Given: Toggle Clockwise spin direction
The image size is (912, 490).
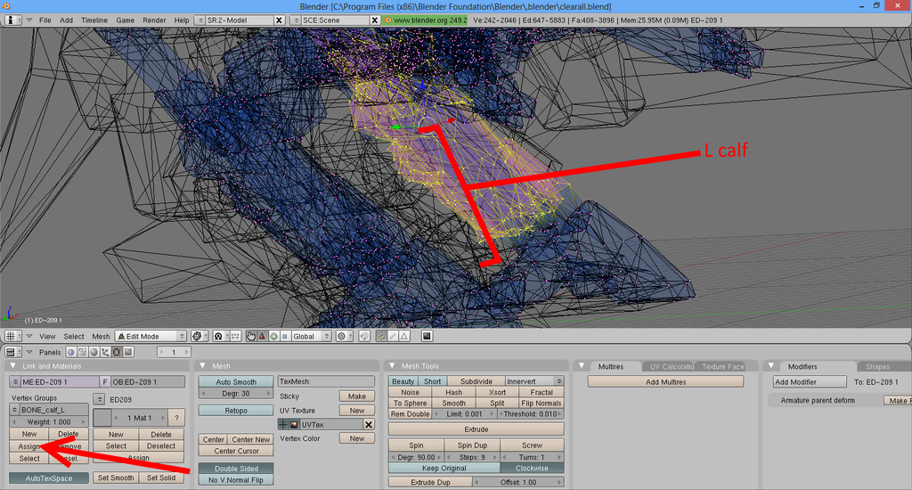Looking at the screenshot, I should pos(532,468).
